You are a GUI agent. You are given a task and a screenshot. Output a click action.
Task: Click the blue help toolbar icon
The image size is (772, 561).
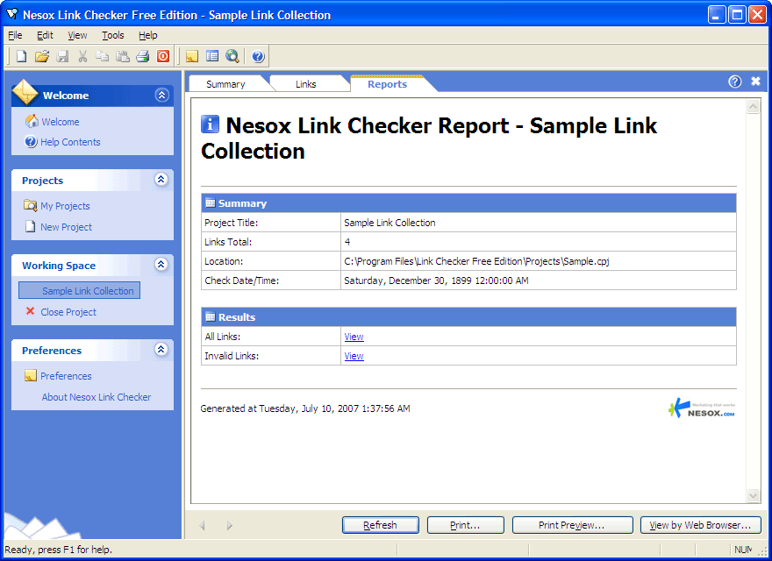(x=258, y=56)
